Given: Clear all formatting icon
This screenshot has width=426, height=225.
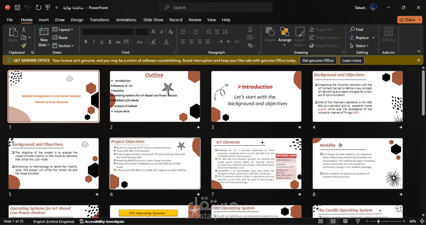Looking at the screenshot, I should (x=171, y=32).
